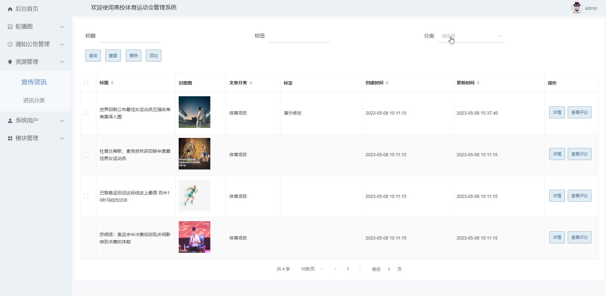Click the 重置 button
The width and height of the screenshot is (606, 296).
tap(113, 56)
